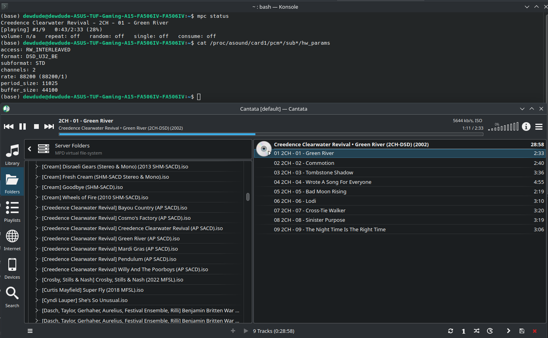The image size is (548, 338).
Task: Click the 1:11 / 2:33 time display
Action: click(473, 128)
